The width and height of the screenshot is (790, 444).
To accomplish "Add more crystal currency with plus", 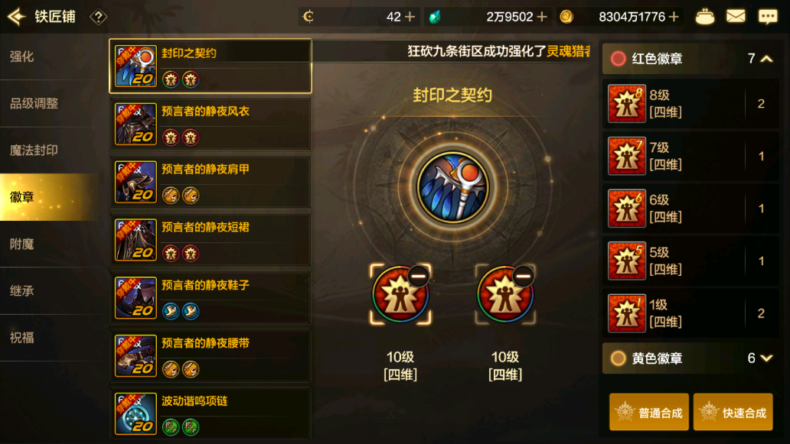I will point(542,17).
